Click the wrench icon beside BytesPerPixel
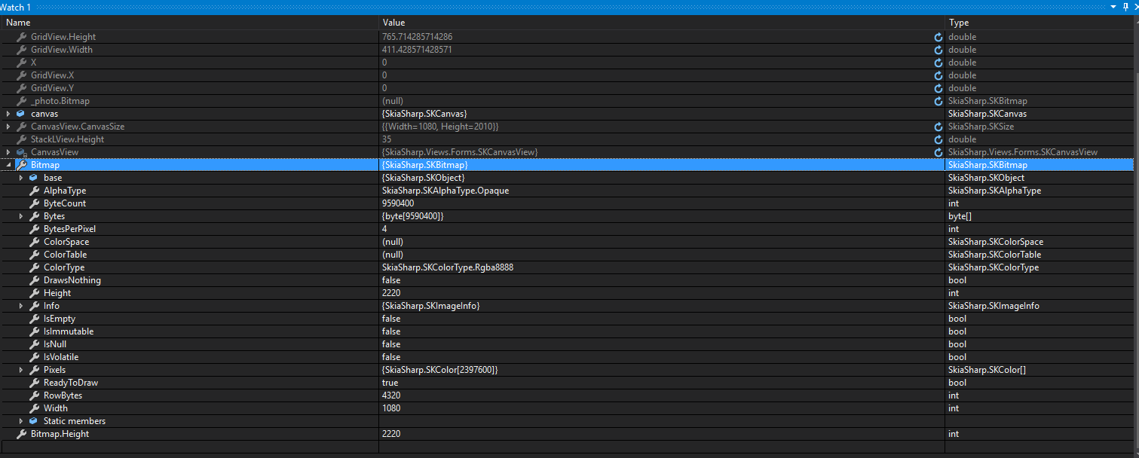 (34, 229)
